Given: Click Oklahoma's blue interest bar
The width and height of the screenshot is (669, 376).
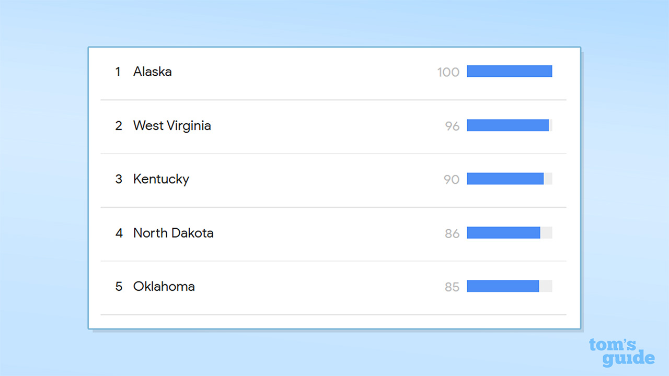Looking at the screenshot, I should pos(503,286).
